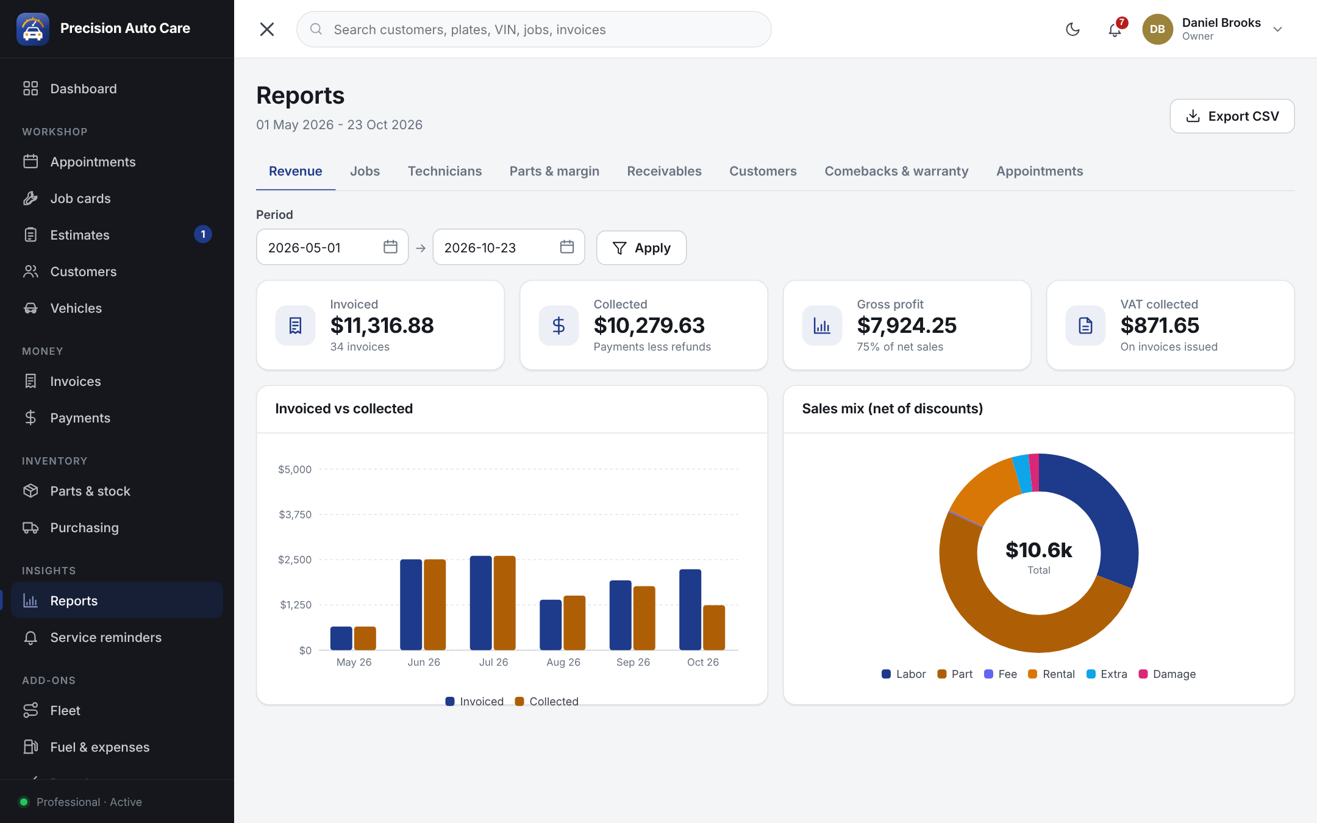Switch to the Parts & margin tab

click(x=554, y=171)
